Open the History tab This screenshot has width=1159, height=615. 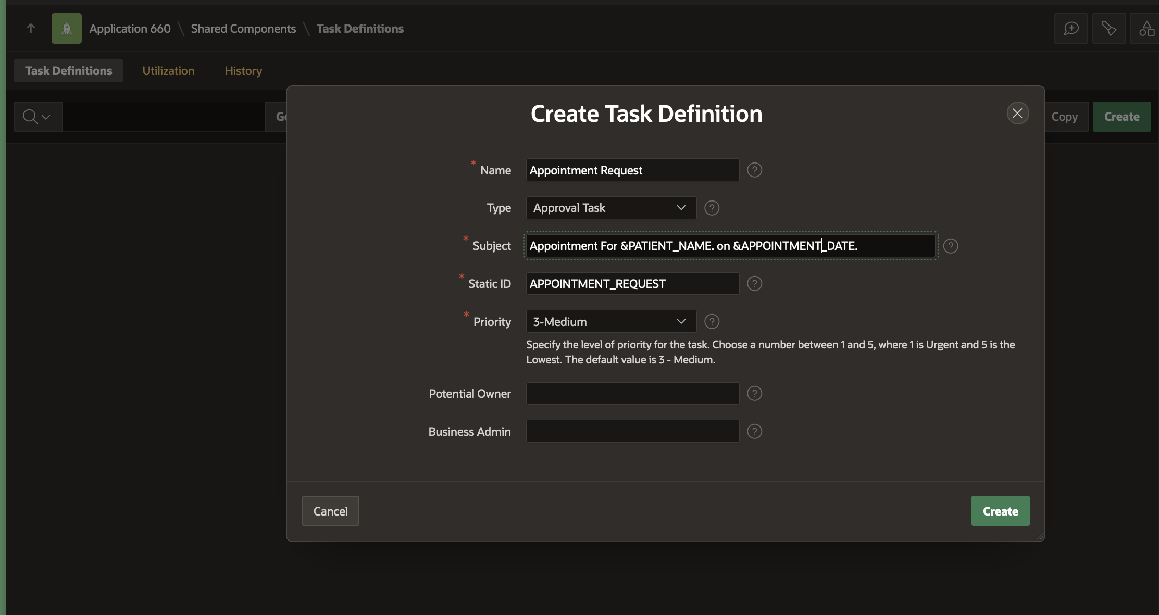tap(243, 71)
